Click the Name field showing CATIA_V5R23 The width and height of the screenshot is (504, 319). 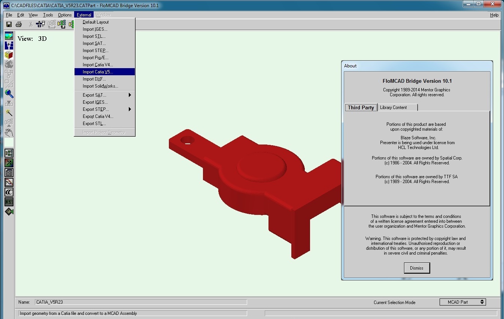tap(141, 302)
